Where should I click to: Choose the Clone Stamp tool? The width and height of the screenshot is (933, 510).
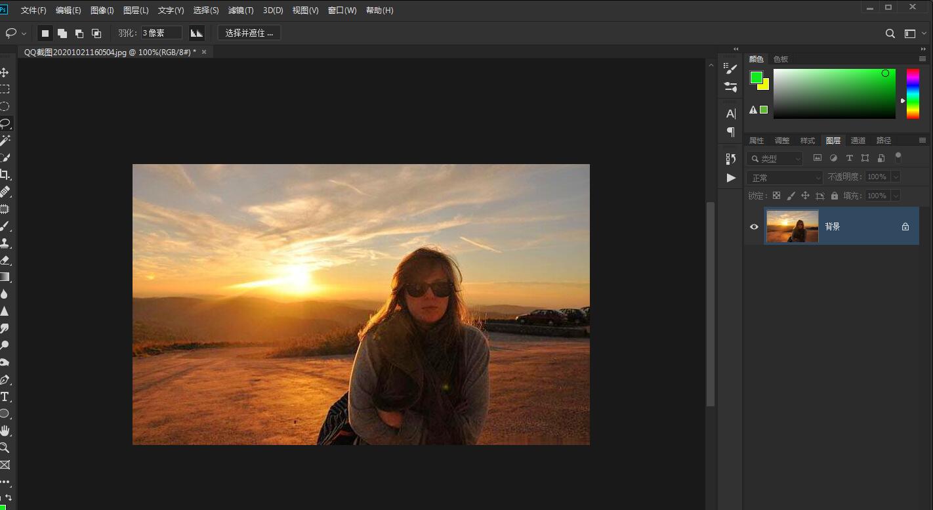pyautogui.click(x=5, y=243)
